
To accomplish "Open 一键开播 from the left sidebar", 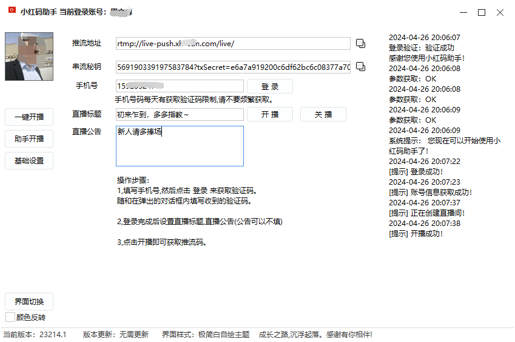I will pos(29,117).
